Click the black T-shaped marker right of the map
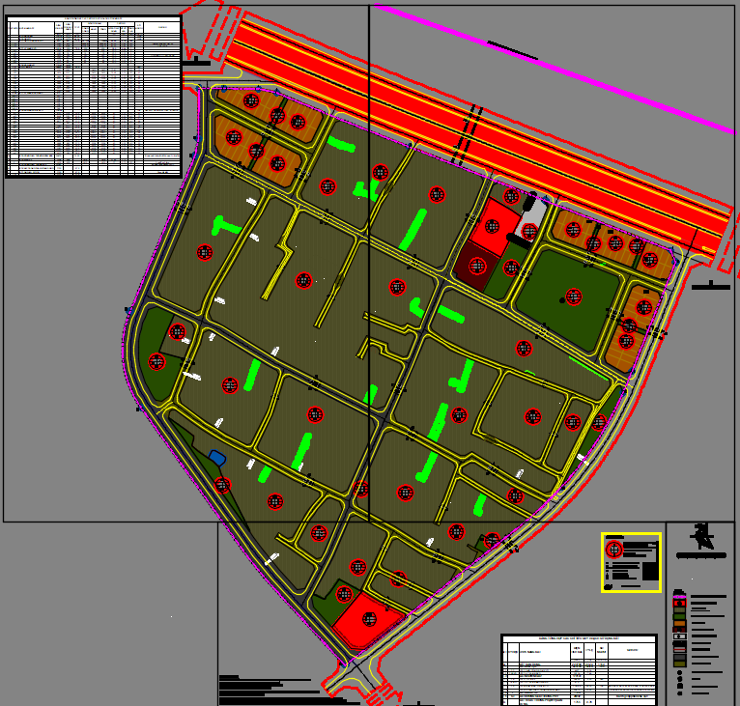 pos(710,285)
